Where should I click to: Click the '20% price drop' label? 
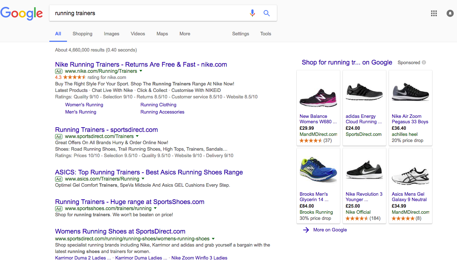click(408, 141)
